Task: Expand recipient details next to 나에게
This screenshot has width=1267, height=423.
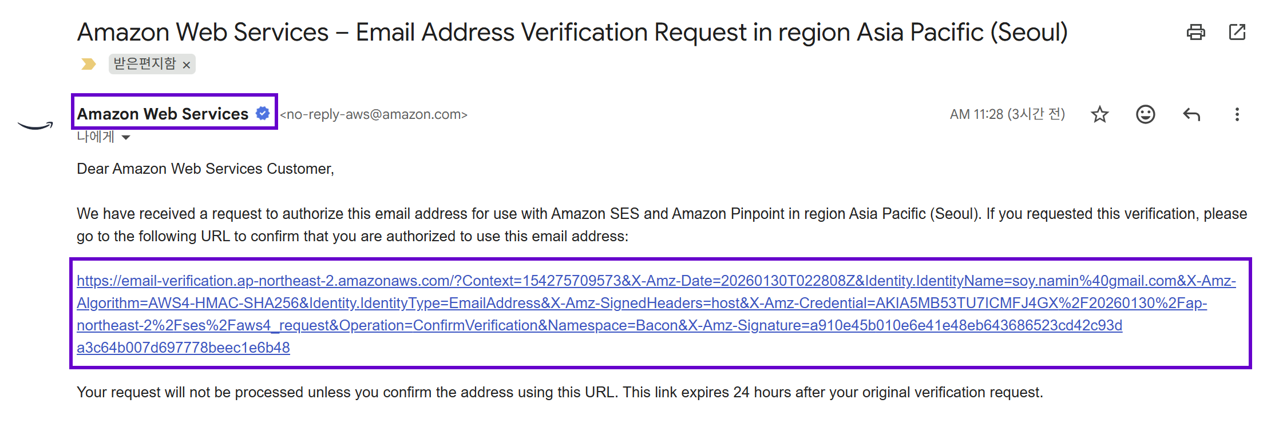Action: [126, 137]
